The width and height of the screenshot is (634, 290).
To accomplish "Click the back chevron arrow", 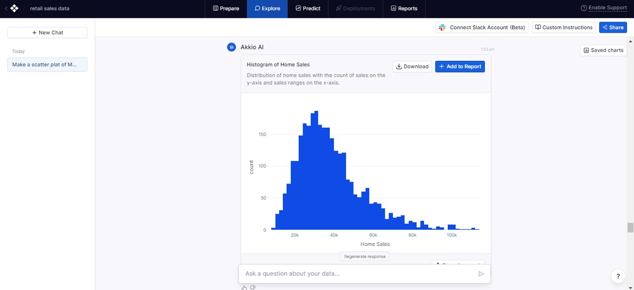I will 6,8.
